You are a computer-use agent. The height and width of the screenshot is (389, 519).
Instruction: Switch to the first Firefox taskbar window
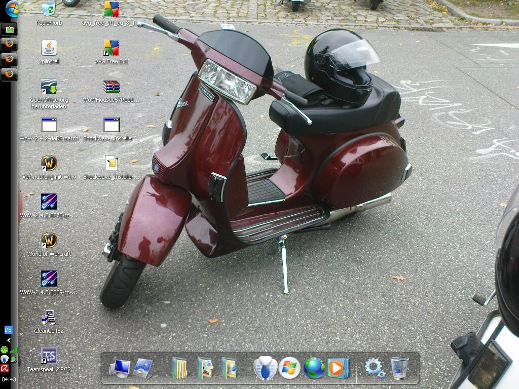9,44
